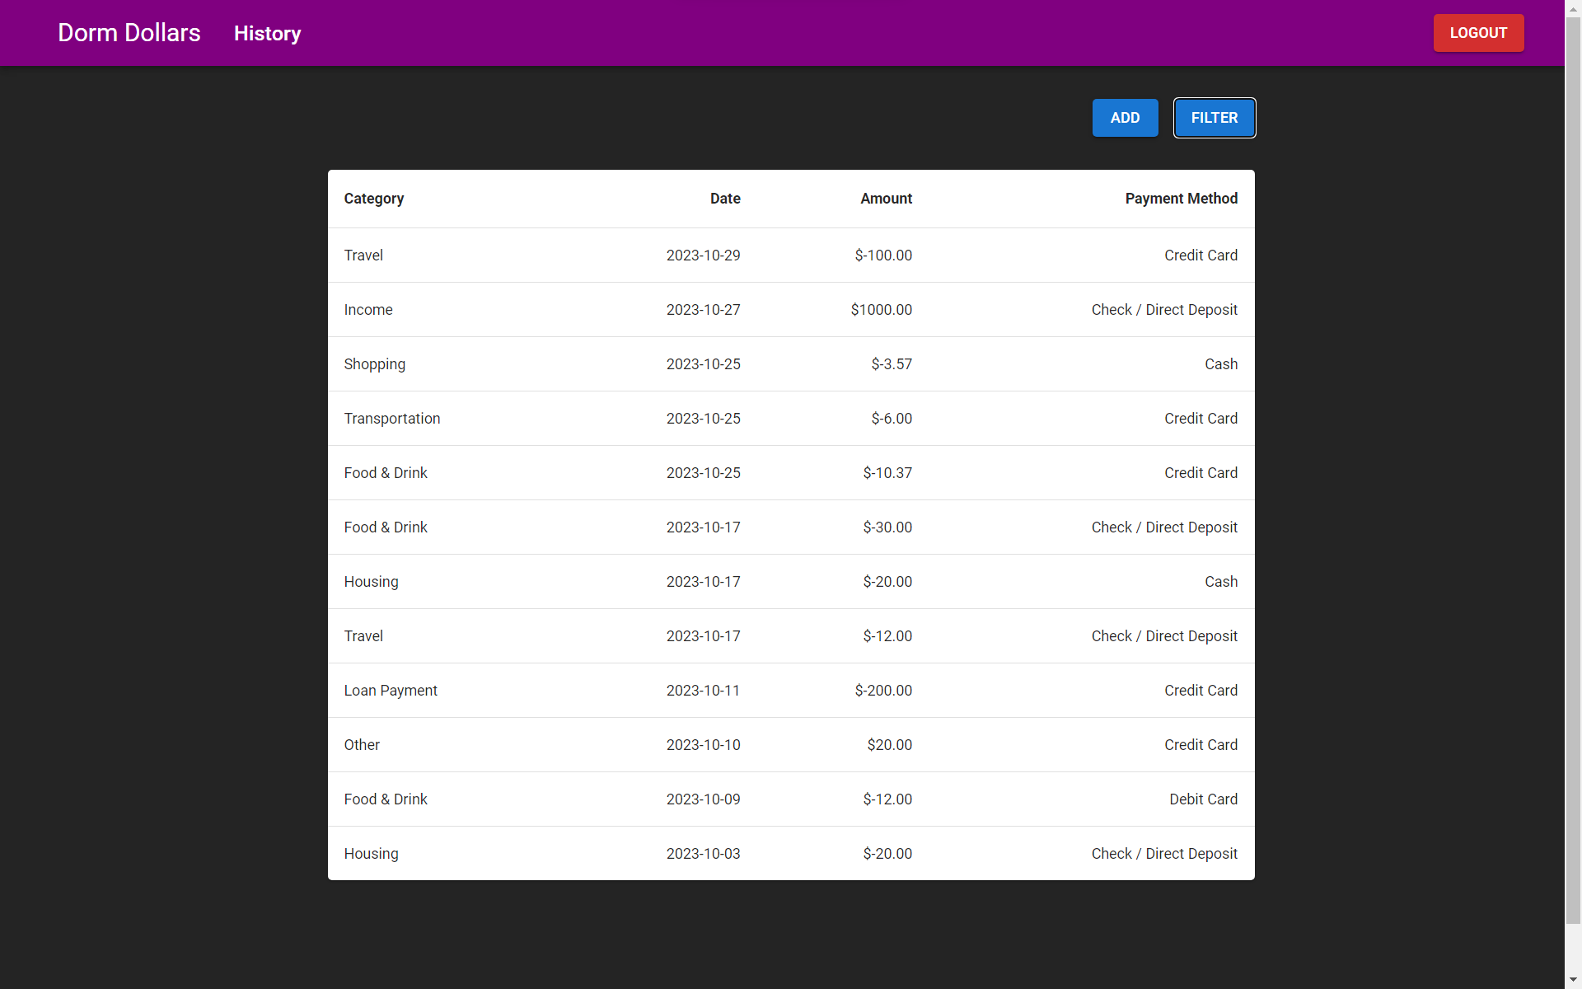The height and width of the screenshot is (989, 1582).
Task: Click the scrollbar down arrow
Action: point(1573,980)
